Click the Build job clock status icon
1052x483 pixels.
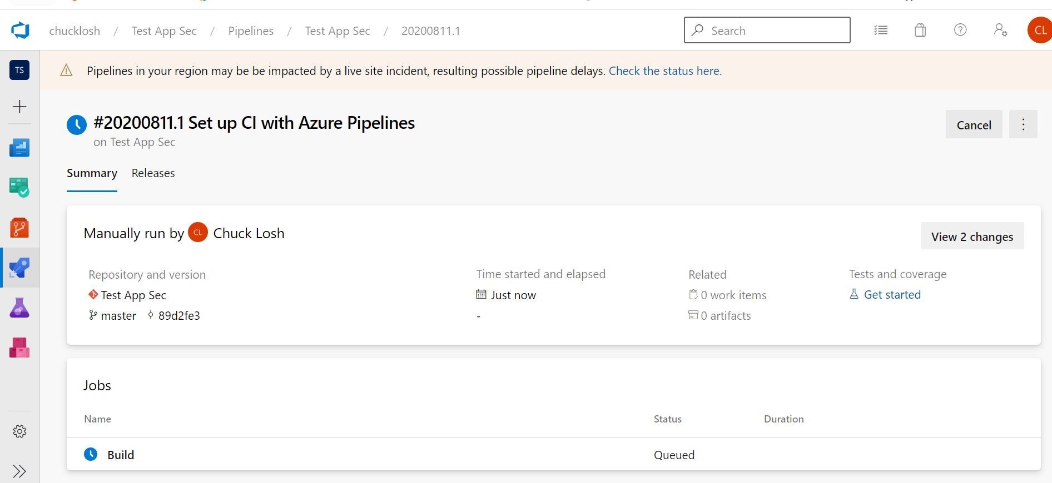pyautogui.click(x=91, y=454)
